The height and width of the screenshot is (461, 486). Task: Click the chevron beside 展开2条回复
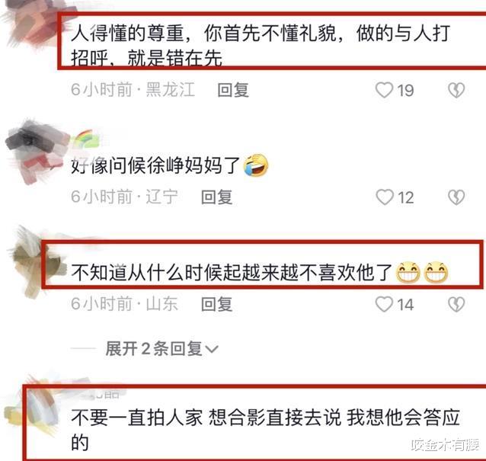(212, 350)
